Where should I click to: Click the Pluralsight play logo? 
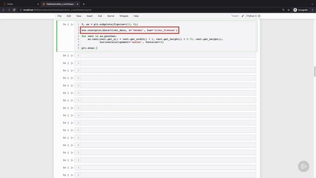coord(304,166)
